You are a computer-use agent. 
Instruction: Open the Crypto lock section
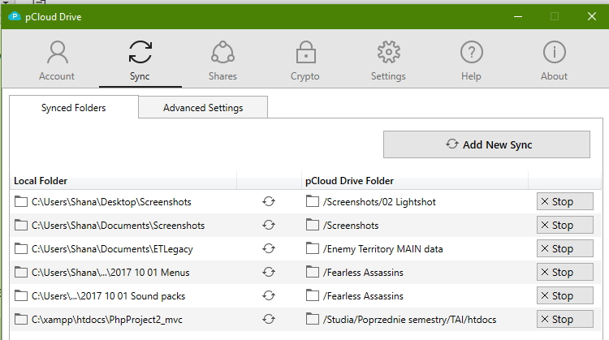[305, 60]
